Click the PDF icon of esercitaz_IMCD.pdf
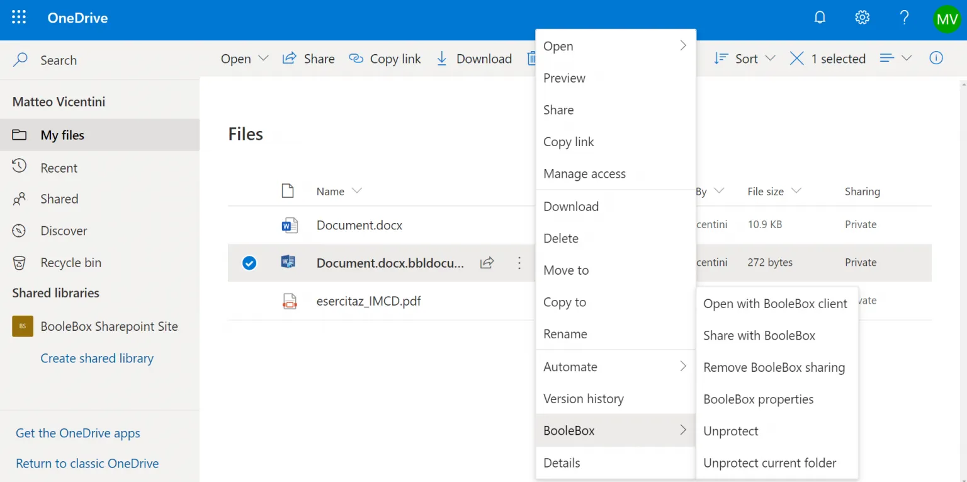This screenshot has width=967, height=482. tap(289, 301)
